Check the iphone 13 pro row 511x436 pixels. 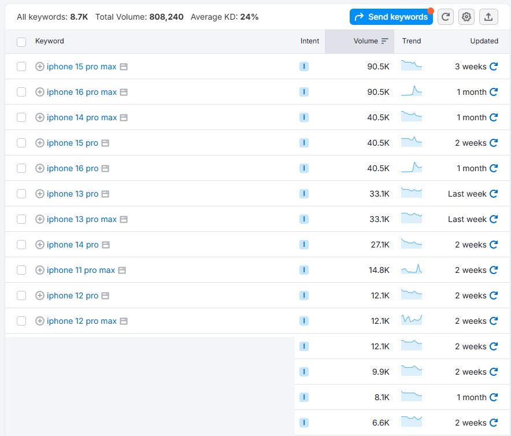(21, 194)
